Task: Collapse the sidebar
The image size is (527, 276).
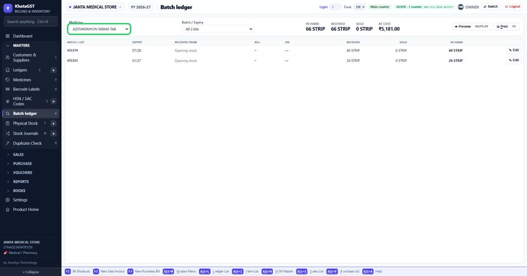Action: click(x=31, y=272)
